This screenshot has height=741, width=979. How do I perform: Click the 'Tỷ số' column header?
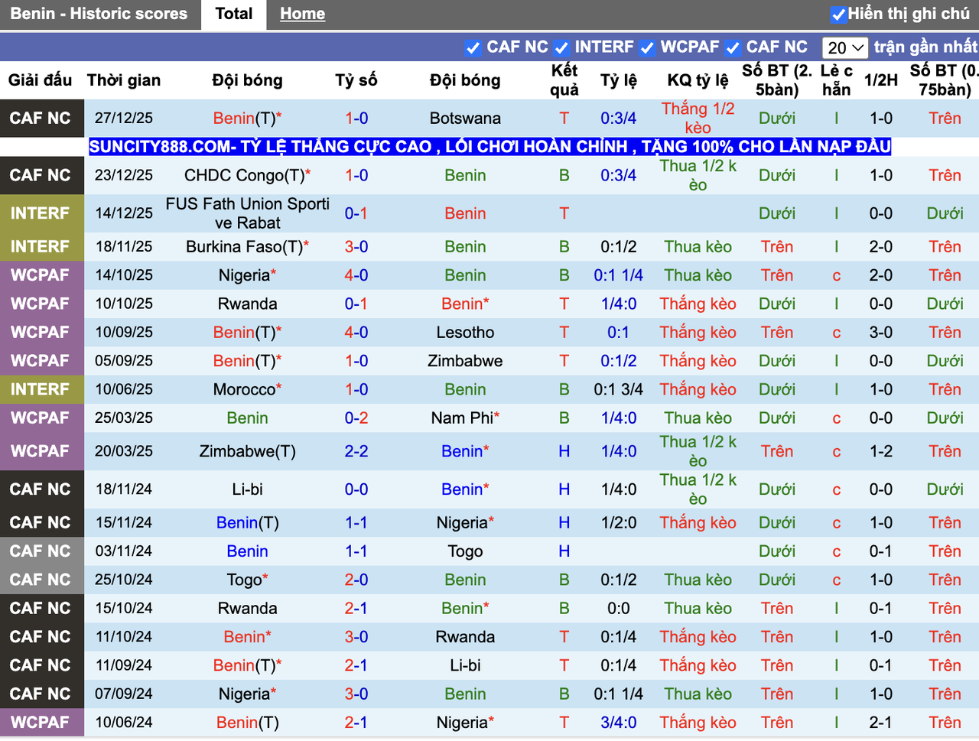pyautogui.click(x=356, y=80)
